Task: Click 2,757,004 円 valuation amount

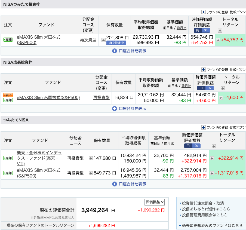Action: 193,170
